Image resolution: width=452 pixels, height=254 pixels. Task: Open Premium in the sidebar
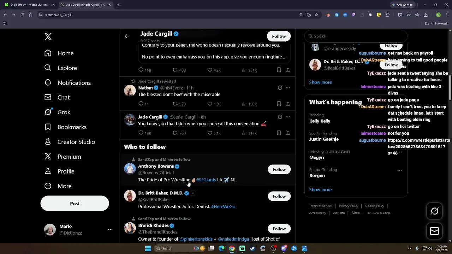(x=63, y=157)
